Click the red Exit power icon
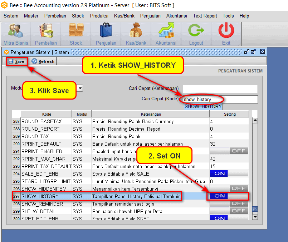Image resolution: width=288 pixels, height=242 pixels. (226, 34)
